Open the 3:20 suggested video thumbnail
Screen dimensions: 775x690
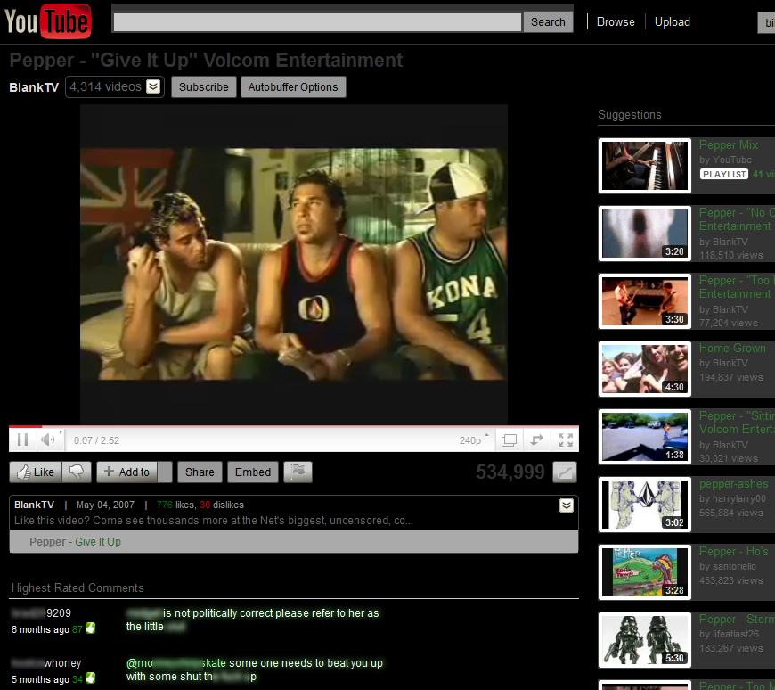coord(645,234)
